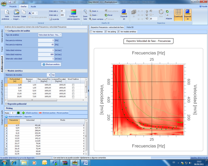
Task: Click Intervalo x input field
Action: pyautogui.click(x=62, y=11)
